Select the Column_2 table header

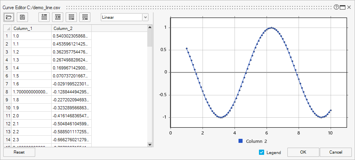[x=71, y=28]
